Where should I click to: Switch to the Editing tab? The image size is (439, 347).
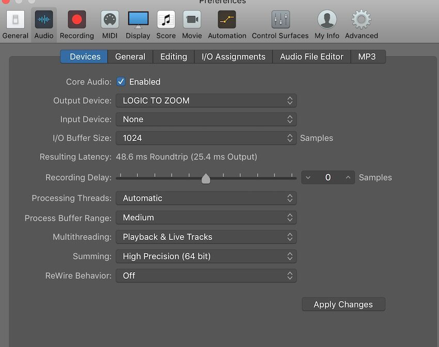point(174,56)
